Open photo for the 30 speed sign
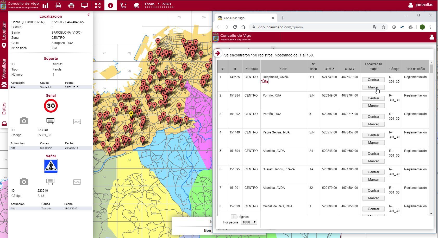Screen dimensions: 438x238 (24, 121)
